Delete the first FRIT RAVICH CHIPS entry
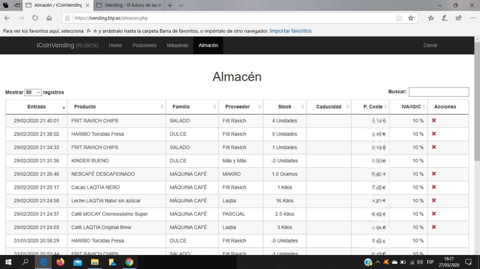 coord(434,121)
